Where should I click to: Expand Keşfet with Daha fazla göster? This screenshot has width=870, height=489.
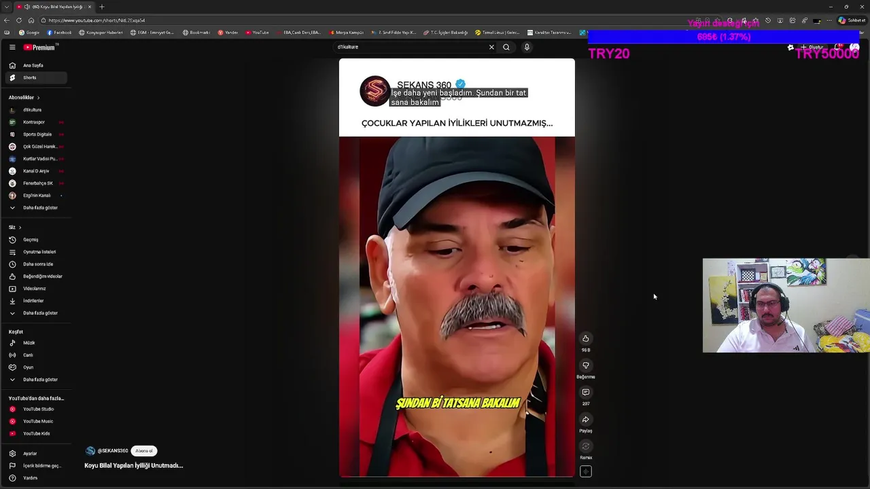pos(35,380)
